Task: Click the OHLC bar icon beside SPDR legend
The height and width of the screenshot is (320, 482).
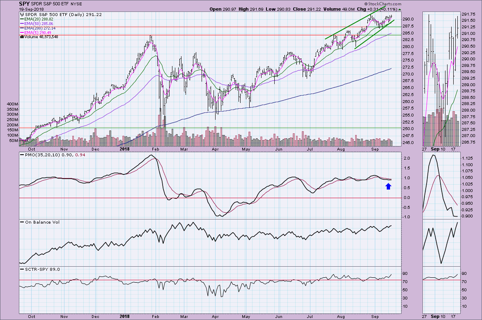Action: [x=22, y=14]
